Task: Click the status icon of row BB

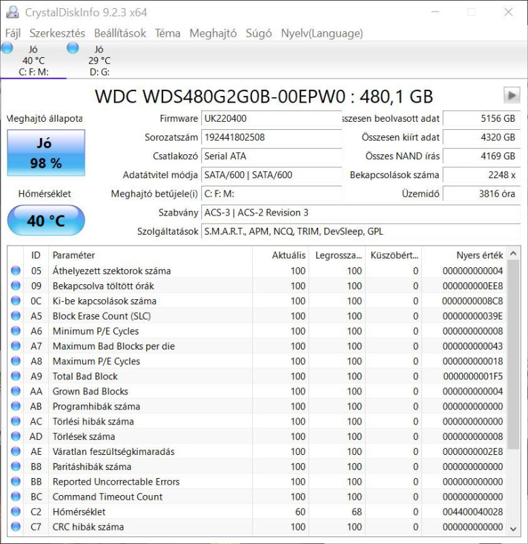Action: tap(16, 481)
